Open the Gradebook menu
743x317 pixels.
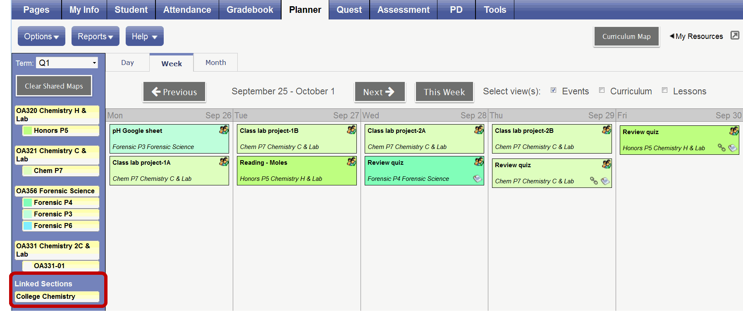[x=250, y=10]
